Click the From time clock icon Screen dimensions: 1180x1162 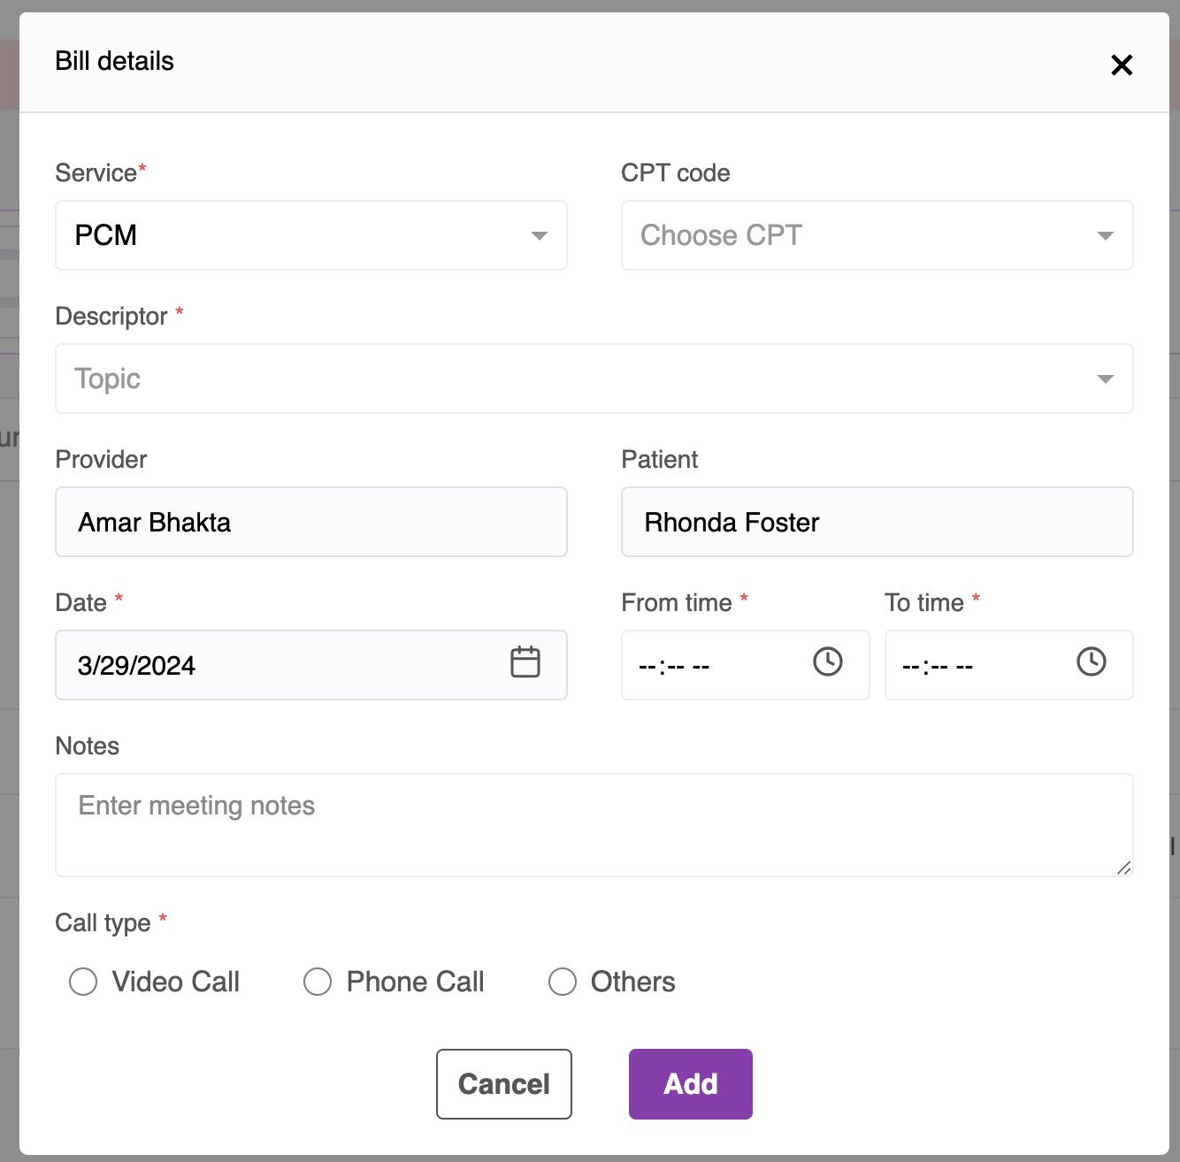828,662
